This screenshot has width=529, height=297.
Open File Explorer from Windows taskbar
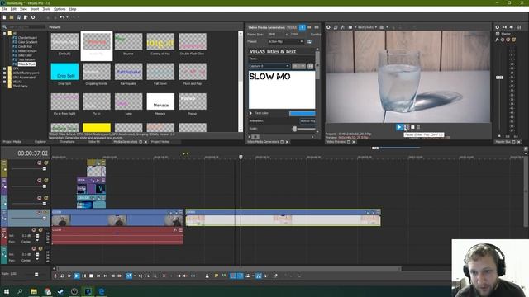[x=34, y=291]
